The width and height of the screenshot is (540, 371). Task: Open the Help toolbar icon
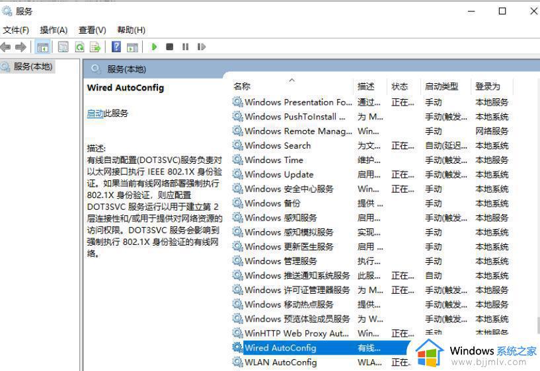coord(116,47)
